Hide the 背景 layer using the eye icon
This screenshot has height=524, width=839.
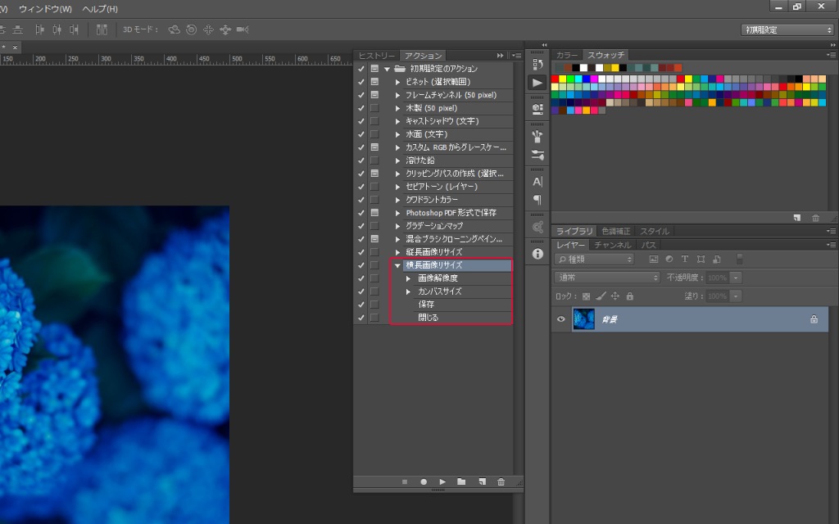tap(560, 319)
